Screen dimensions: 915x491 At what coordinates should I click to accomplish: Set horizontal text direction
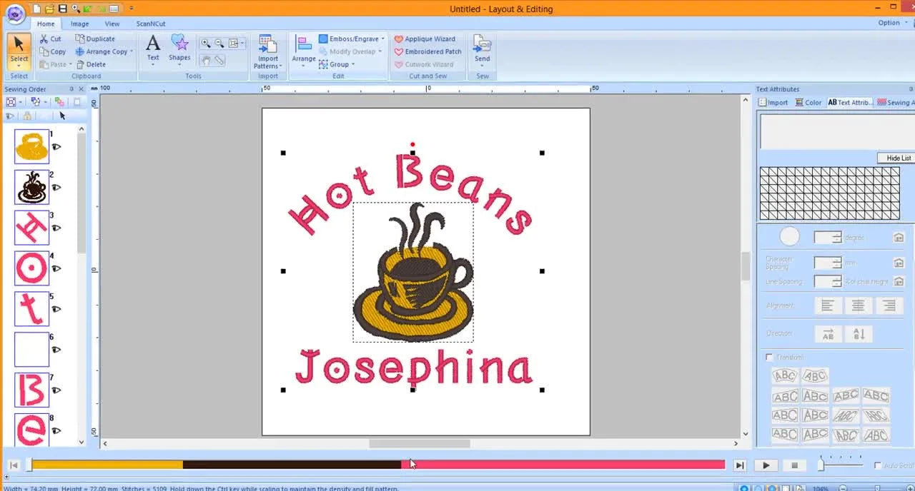(828, 334)
